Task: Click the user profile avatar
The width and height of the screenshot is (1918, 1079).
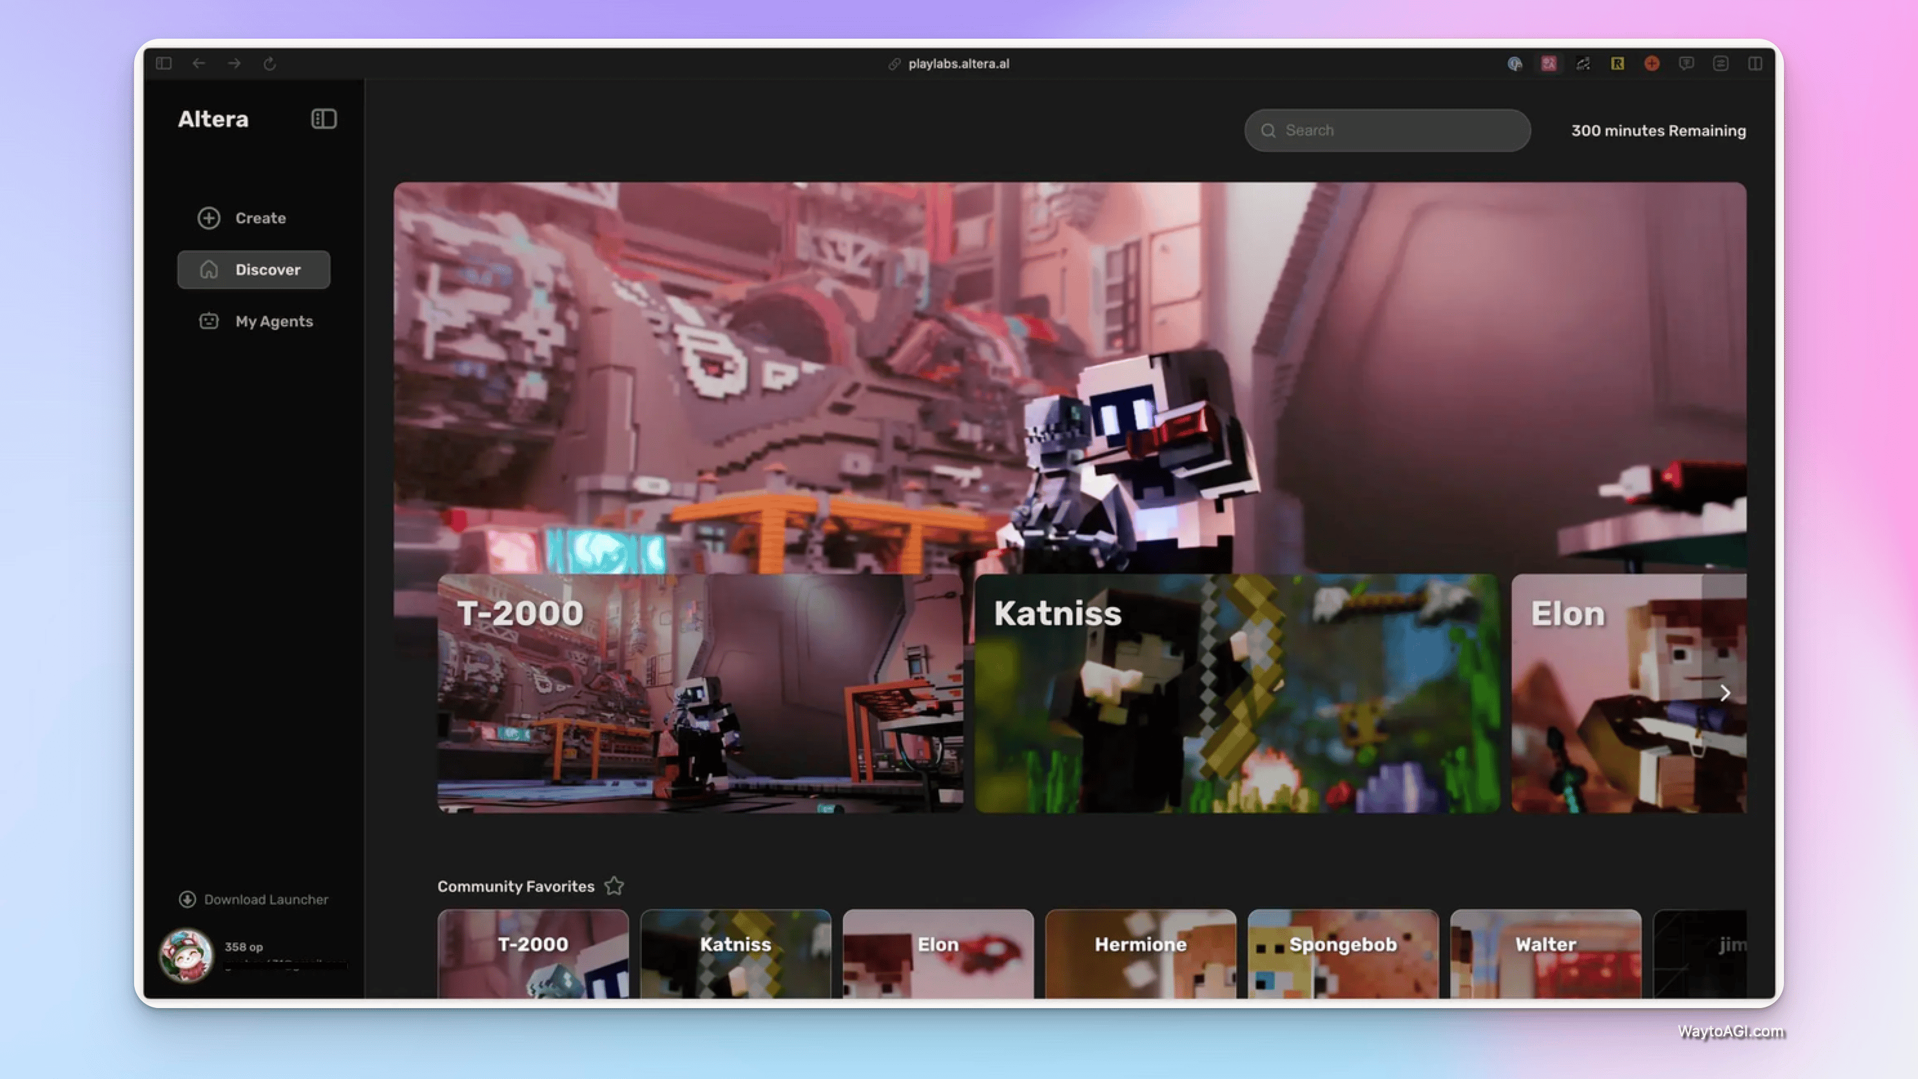Action: point(186,955)
